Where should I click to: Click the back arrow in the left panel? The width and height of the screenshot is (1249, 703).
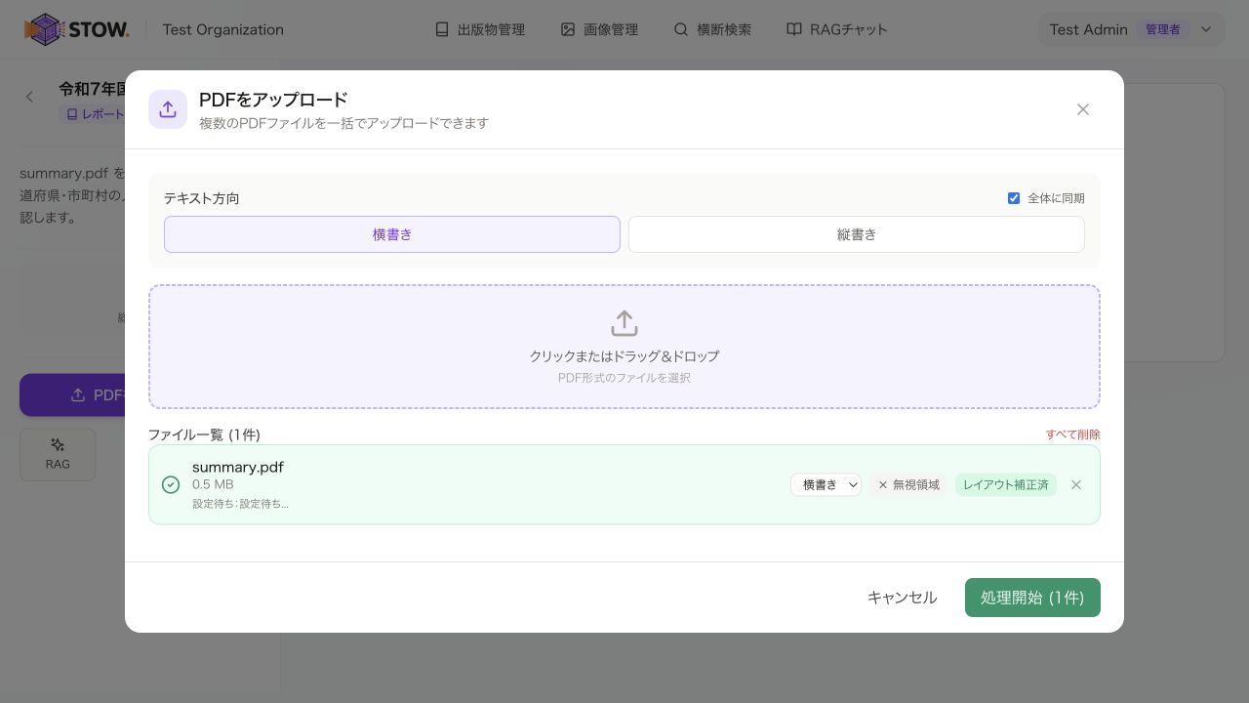coord(29,97)
